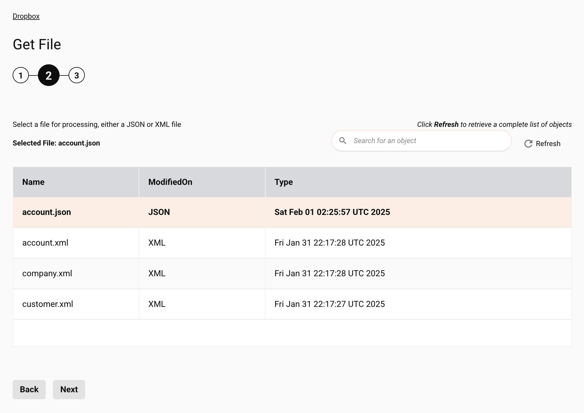Open the Dropbox breadcrumb link

pyautogui.click(x=26, y=16)
